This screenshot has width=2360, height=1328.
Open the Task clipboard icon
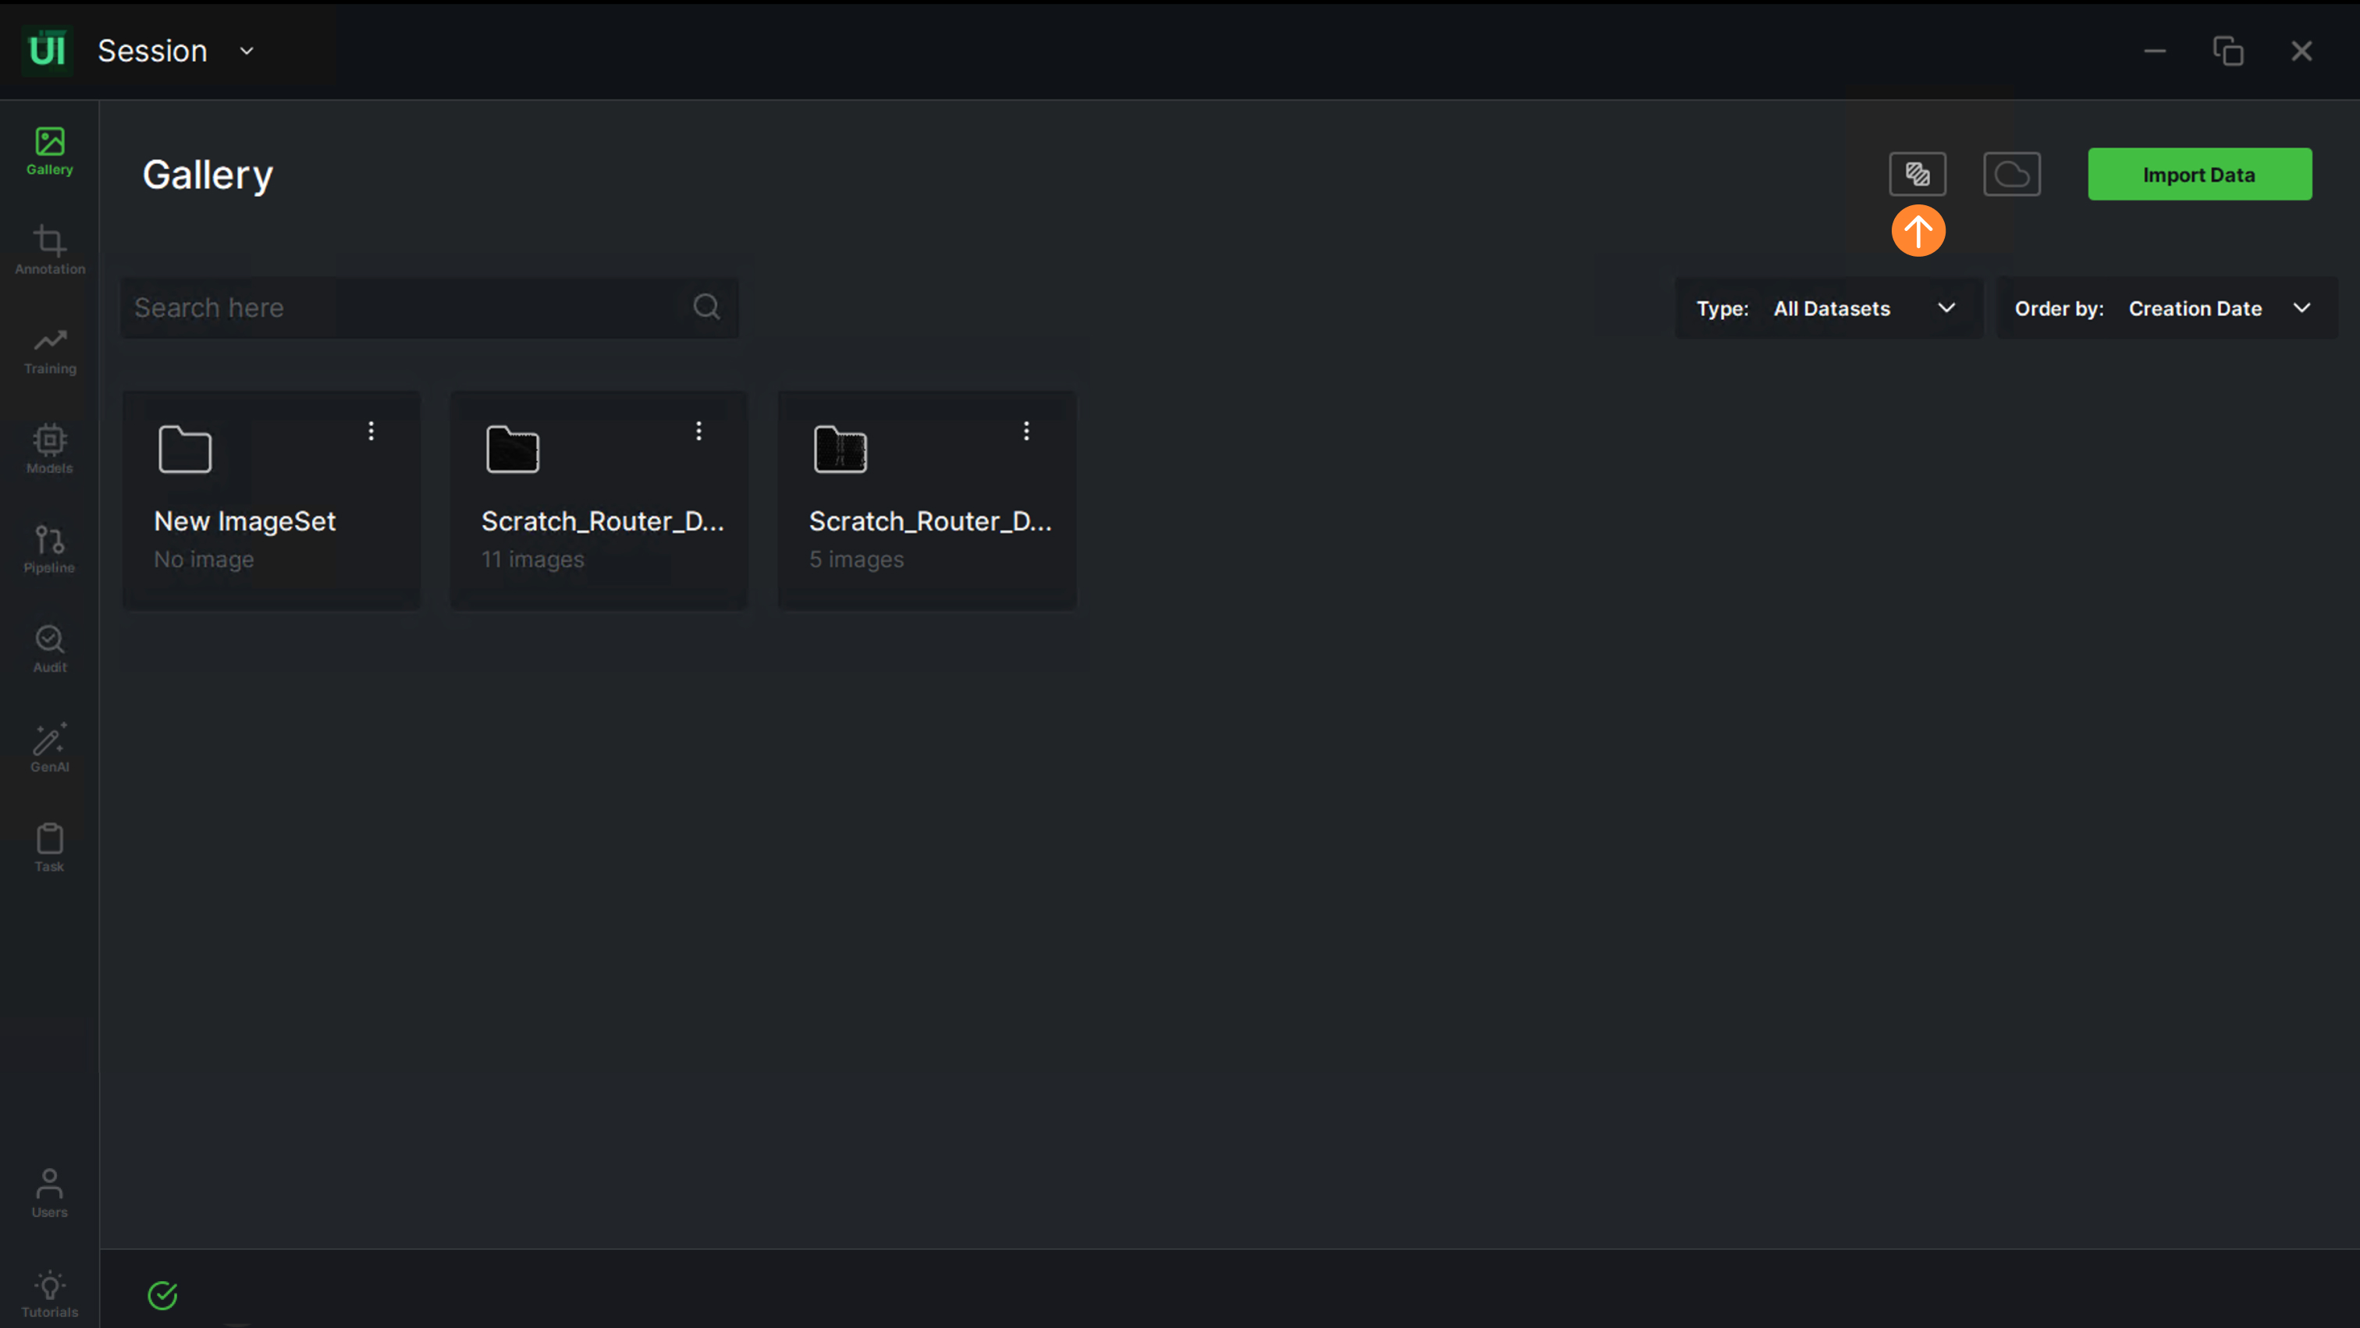tap(49, 847)
